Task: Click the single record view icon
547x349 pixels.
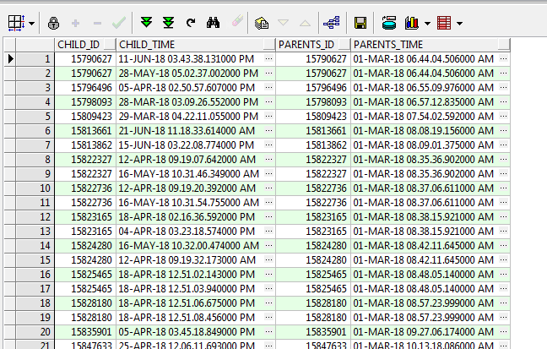Action: [x=260, y=23]
